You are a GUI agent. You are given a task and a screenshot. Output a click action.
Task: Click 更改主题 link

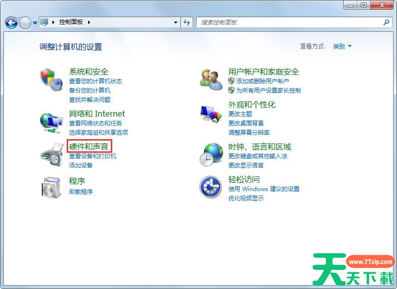[240, 114]
